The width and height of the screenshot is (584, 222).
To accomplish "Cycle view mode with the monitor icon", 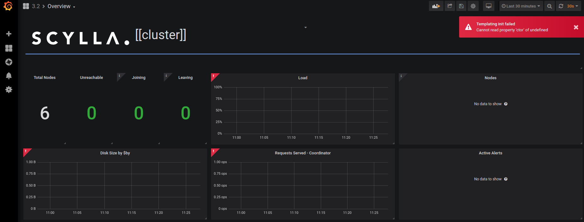I will coord(489,6).
